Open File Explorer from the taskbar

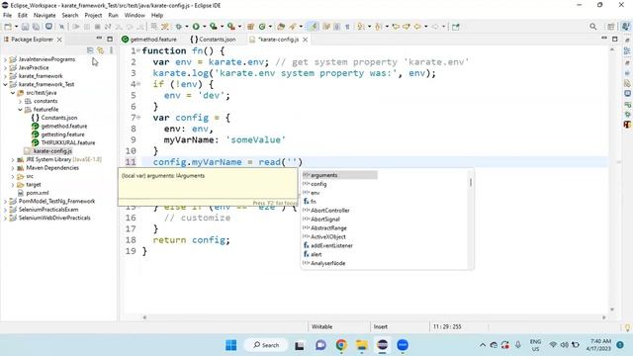(x=361, y=345)
